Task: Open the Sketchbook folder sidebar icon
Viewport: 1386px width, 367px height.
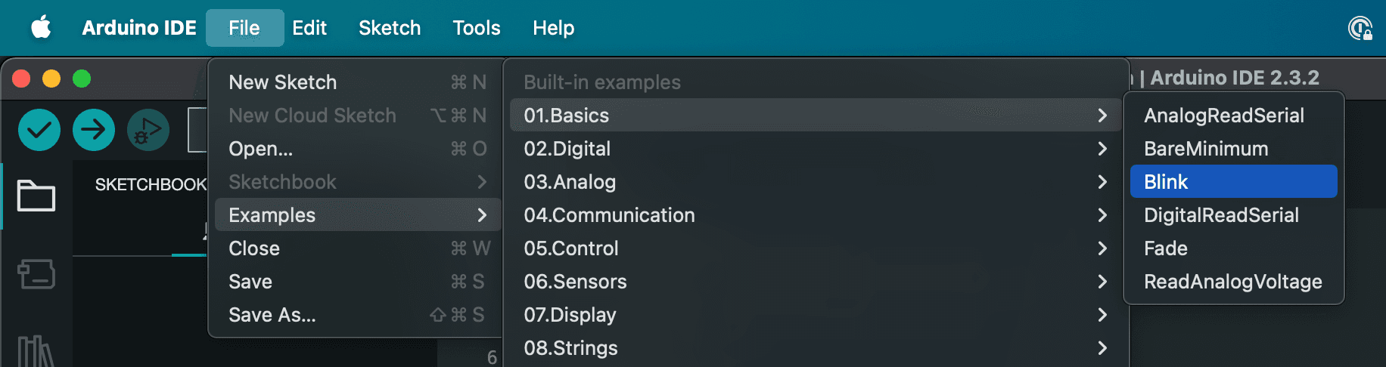Action: pos(36,196)
